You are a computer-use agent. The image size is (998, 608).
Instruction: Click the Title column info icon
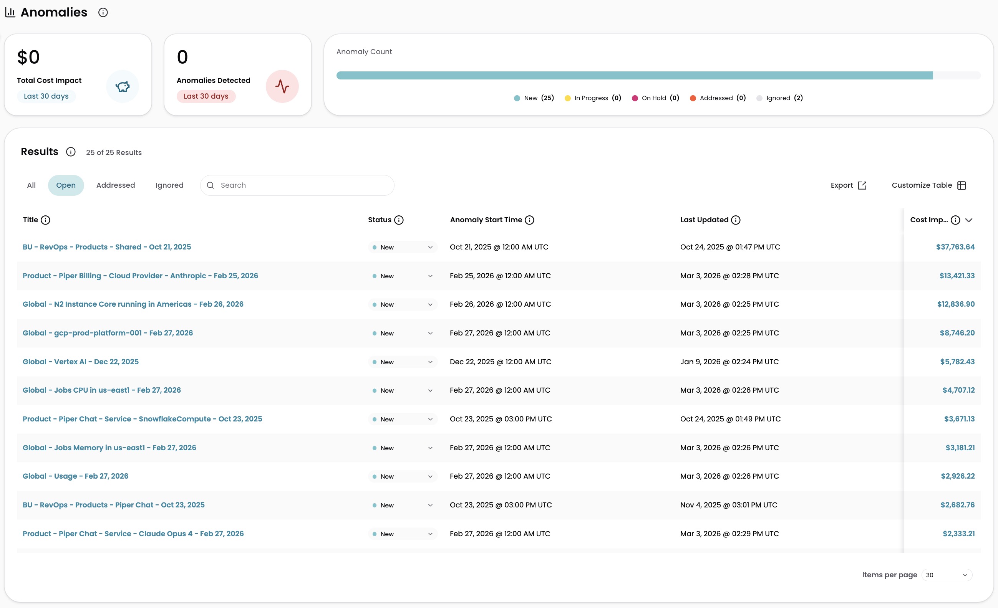point(46,220)
